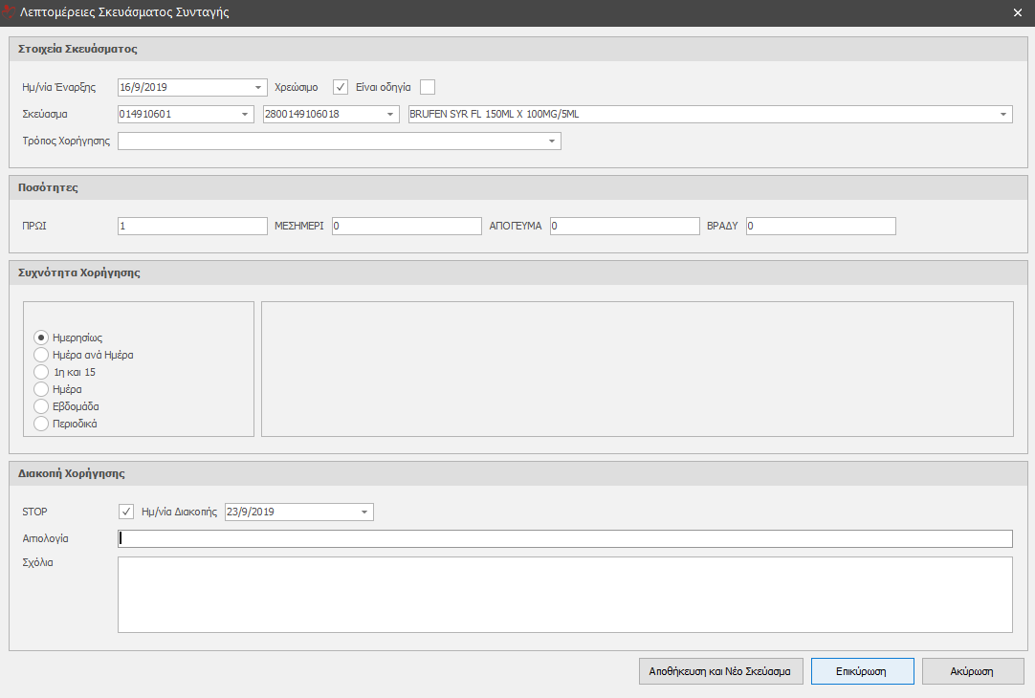Click the app icon in title bar

11,13
